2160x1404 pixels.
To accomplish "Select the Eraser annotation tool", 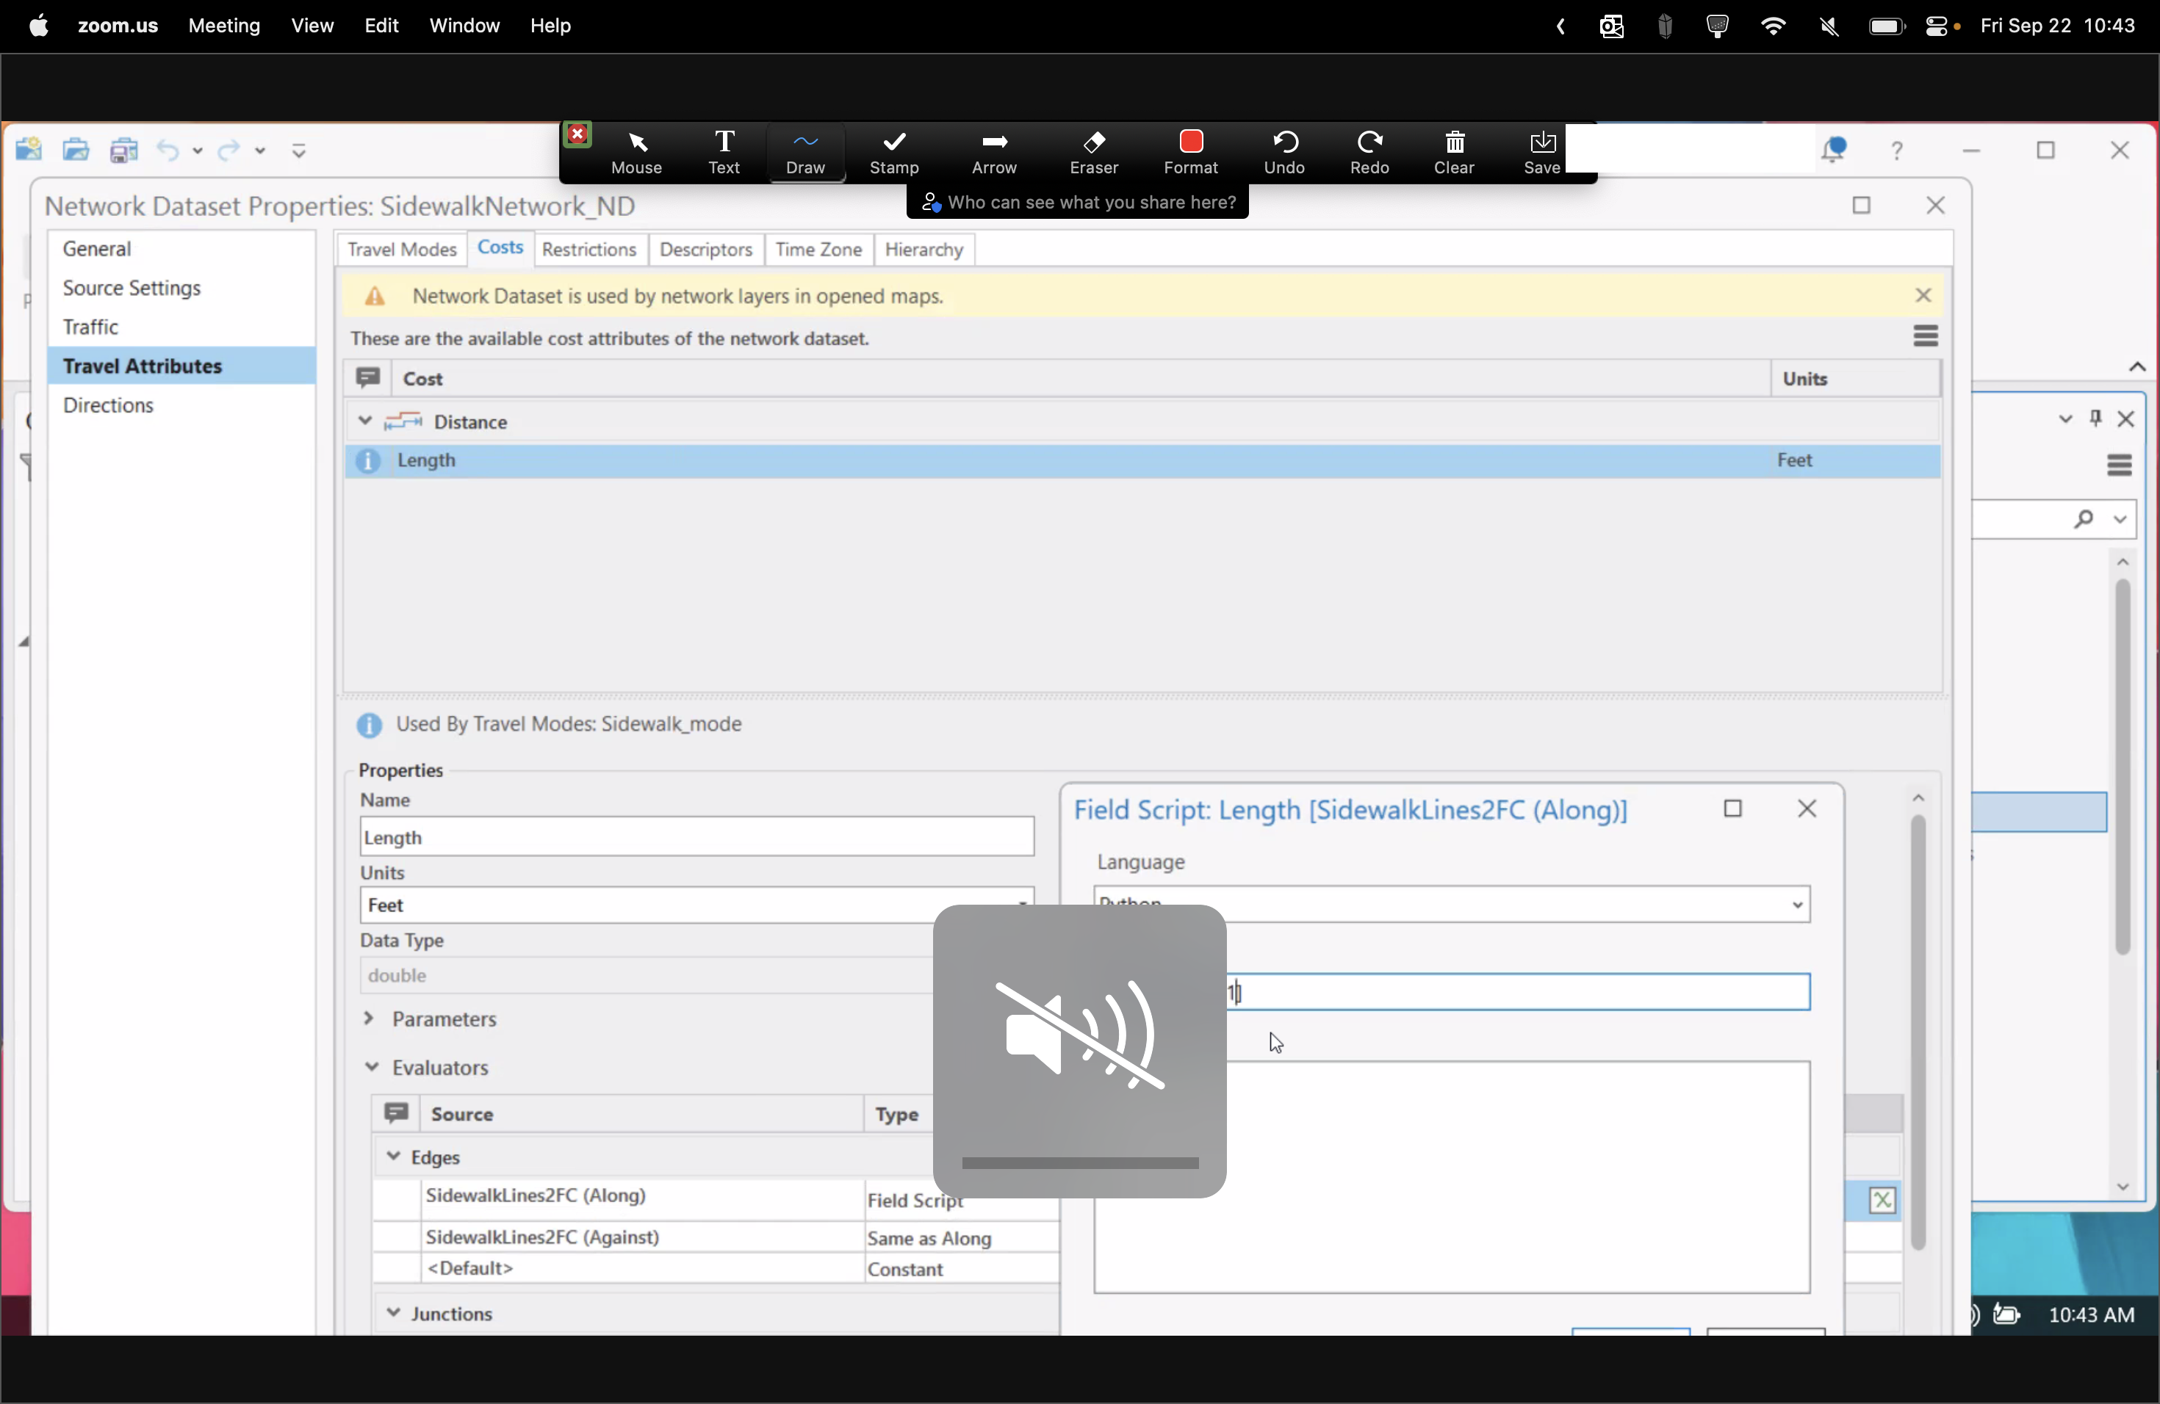I will [x=1094, y=151].
